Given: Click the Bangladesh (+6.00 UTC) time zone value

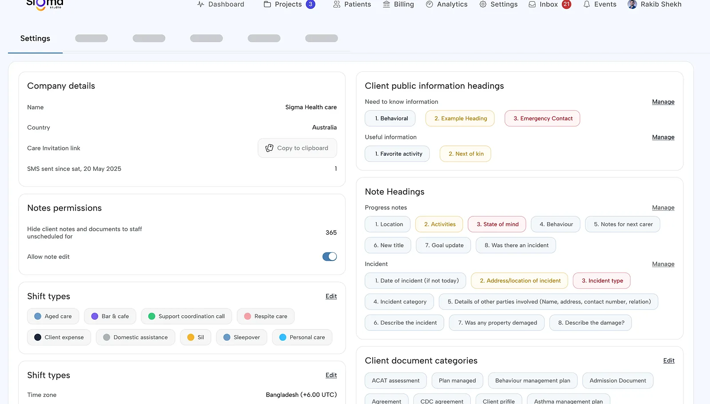Looking at the screenshot, I should point(301,395).
